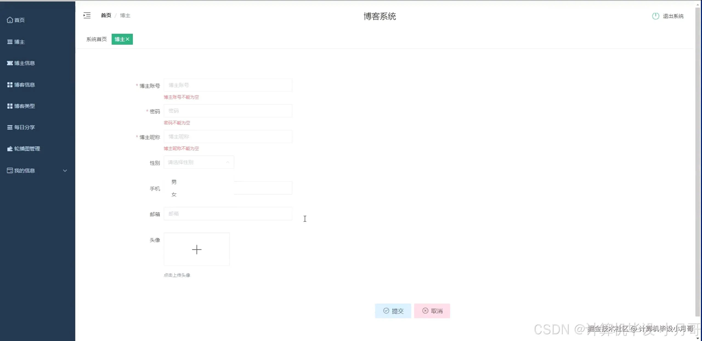Focus the 博主账号 input field
The image size is (702, 341).
[x=228, y=85]
